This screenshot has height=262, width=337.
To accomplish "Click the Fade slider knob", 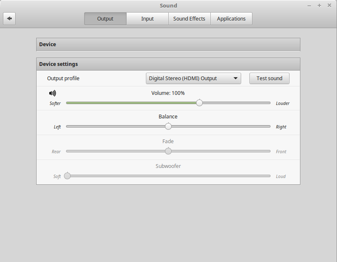I will coord(168,151).
